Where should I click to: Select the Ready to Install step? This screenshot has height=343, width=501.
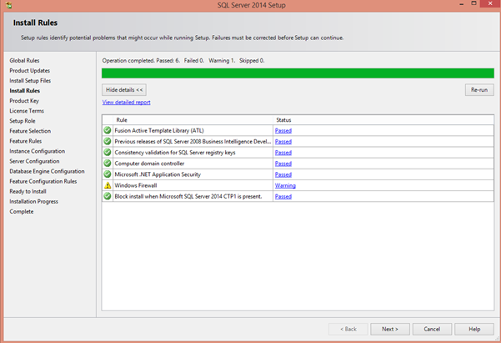pyautogui.click(x=28, y=191)
